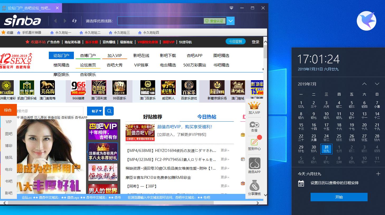Click the bird icon on the desktop

(367, 21)
